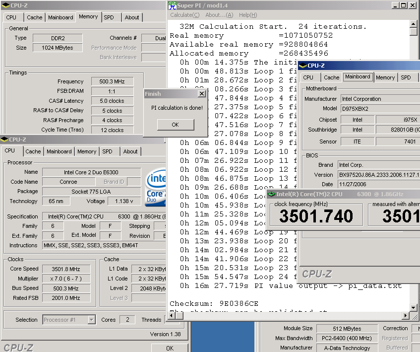Image resolution: width=420 pixels, height=352 pixels.
Task: Click the Voltage field 1.138 v
Action: pyautogui.click(x=124, y=201)
